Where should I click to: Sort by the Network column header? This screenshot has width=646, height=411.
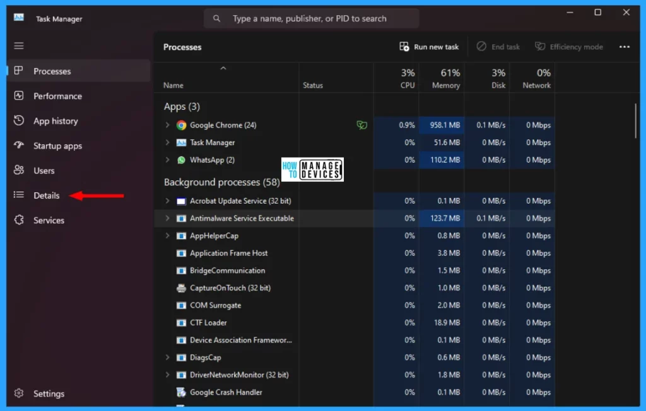[532, 78]
